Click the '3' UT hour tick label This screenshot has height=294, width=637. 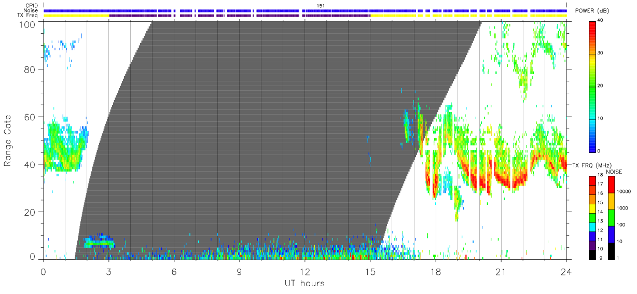[108, 271]
